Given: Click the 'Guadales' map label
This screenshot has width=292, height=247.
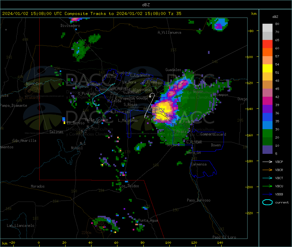Looking at the screenshot, I should 173,70.
